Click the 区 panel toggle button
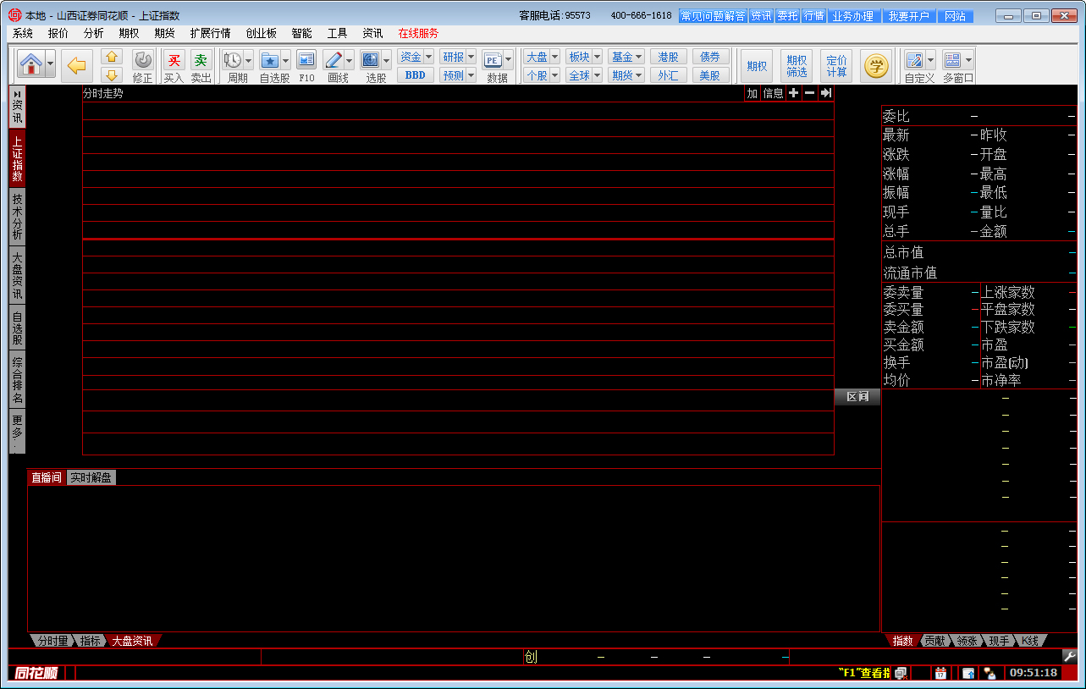Viewport: 1086px width, 689px height. [857, 396]
